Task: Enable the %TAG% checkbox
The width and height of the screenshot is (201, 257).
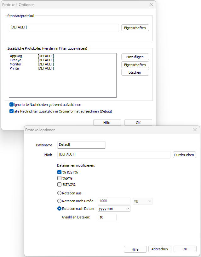Action: 59,185
